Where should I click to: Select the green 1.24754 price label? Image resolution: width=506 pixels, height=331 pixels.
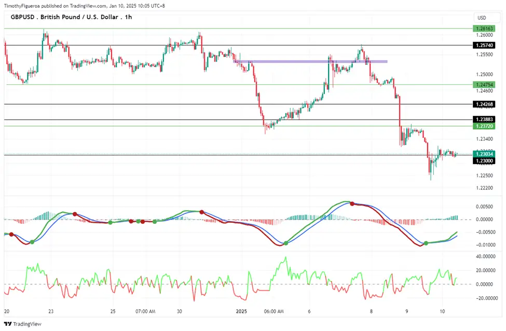click(484, 84)
